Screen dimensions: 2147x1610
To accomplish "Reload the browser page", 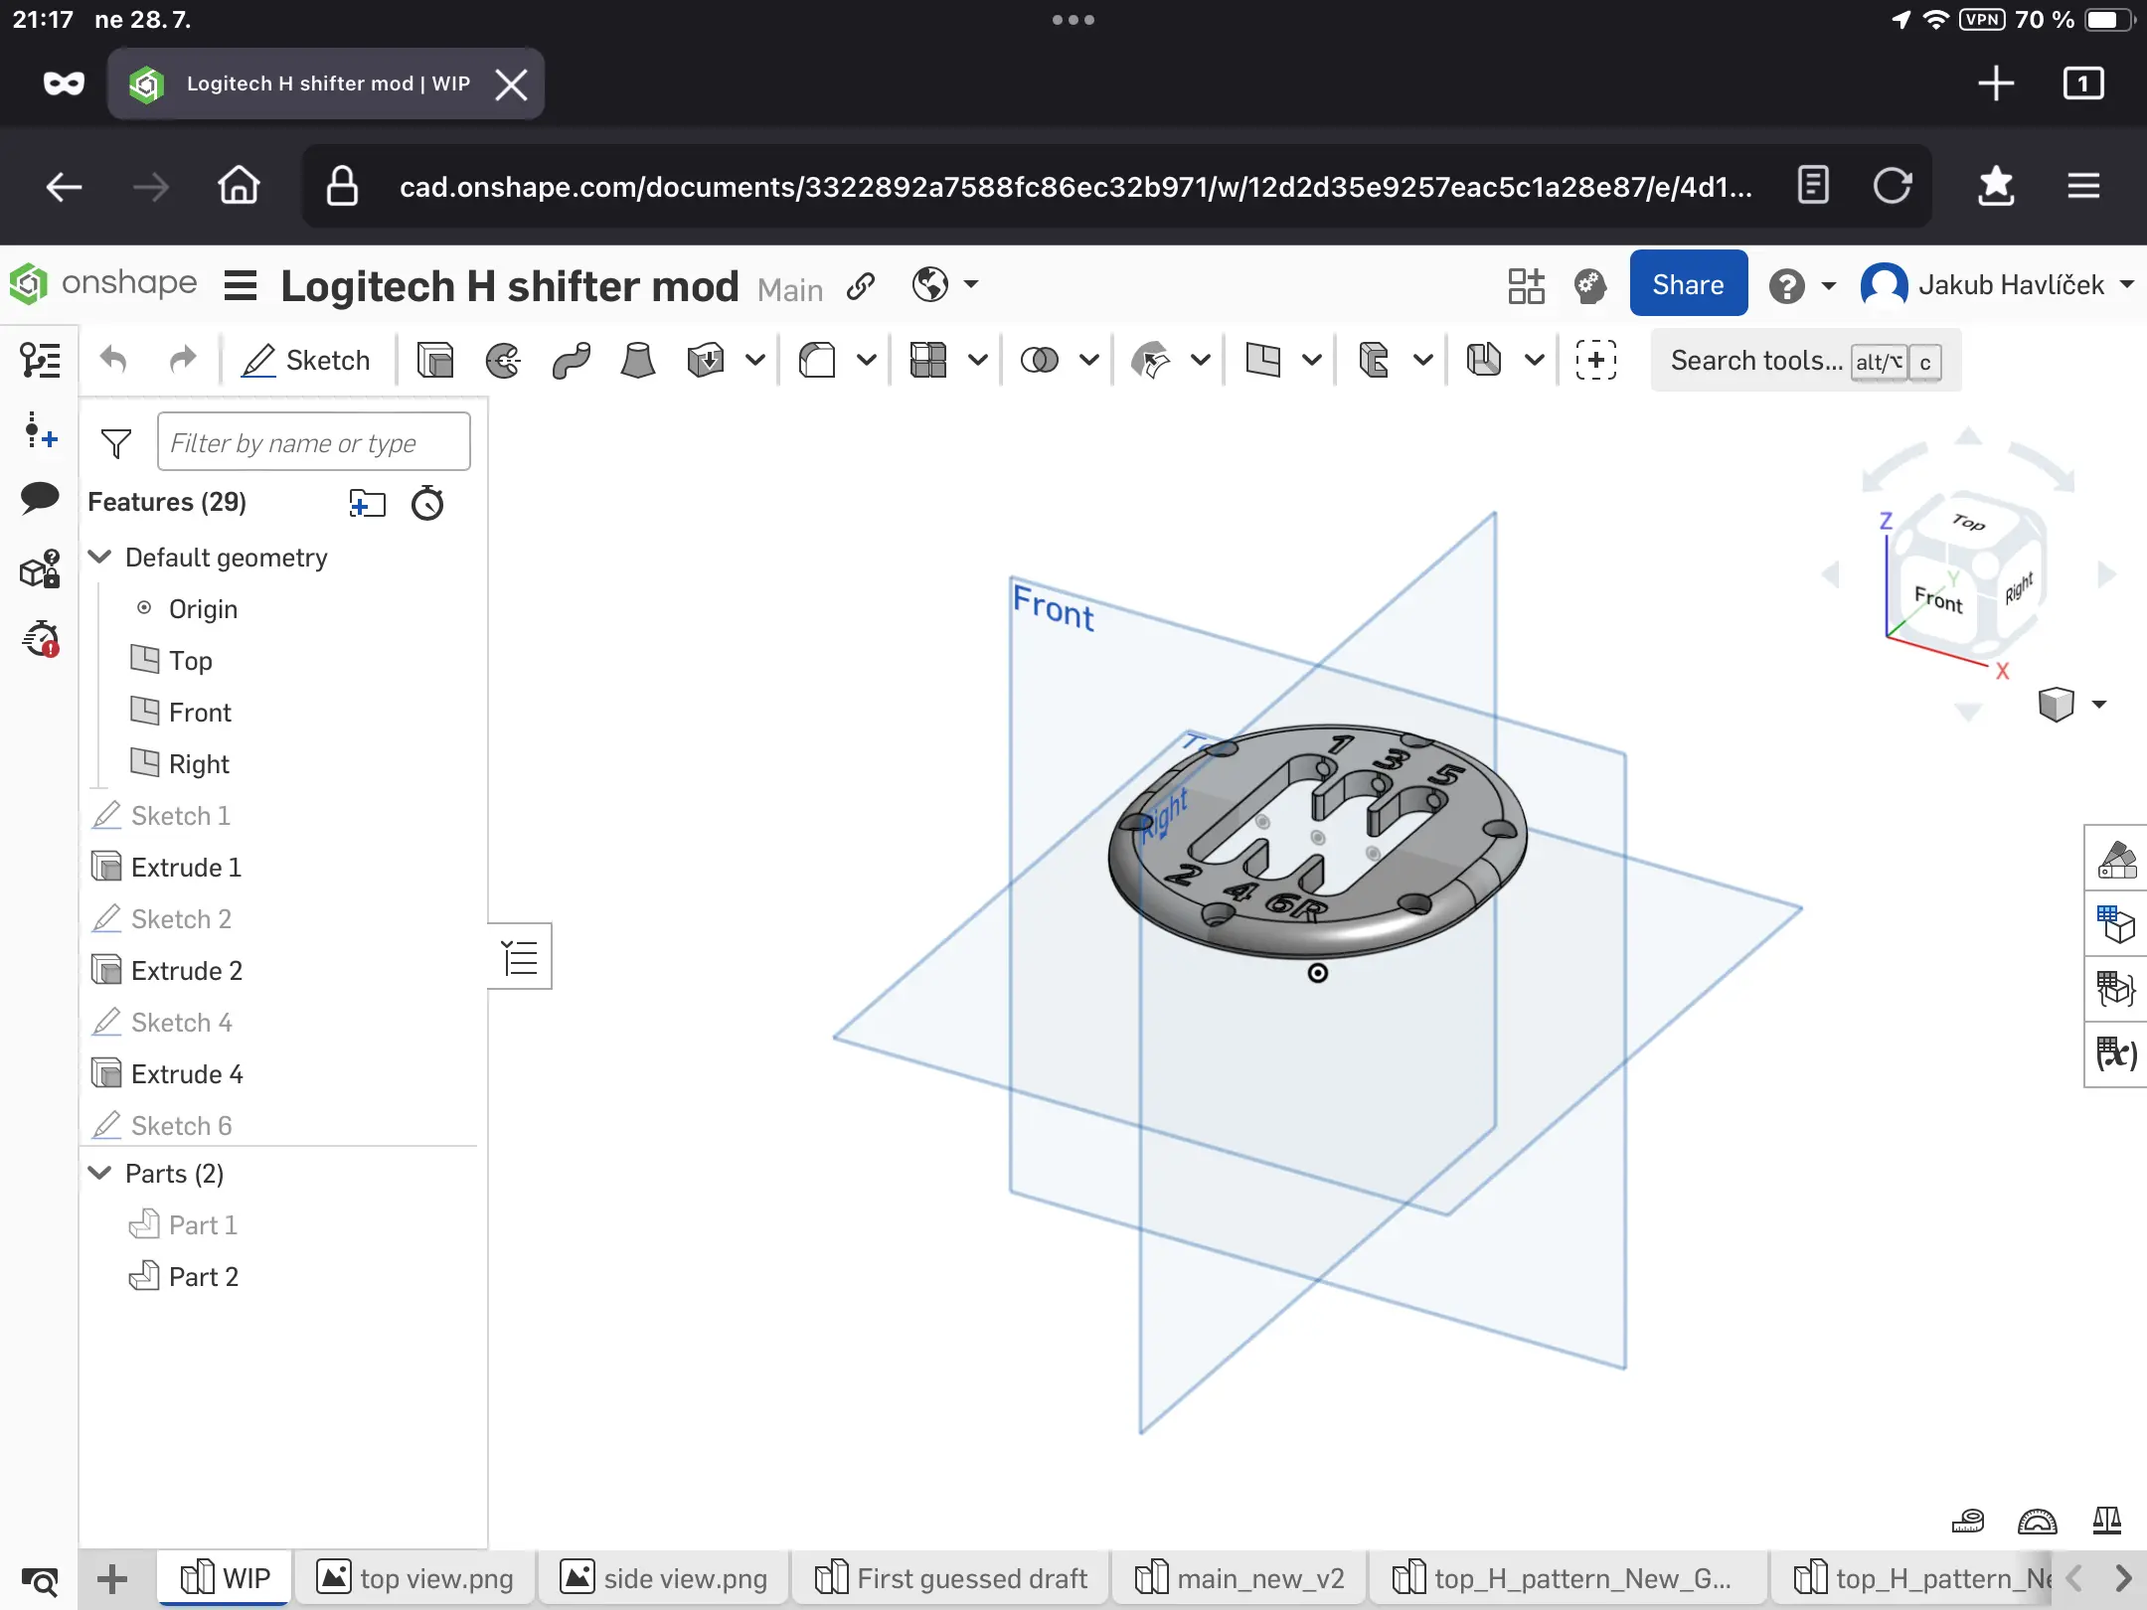I will click(x=1893, y=186).
